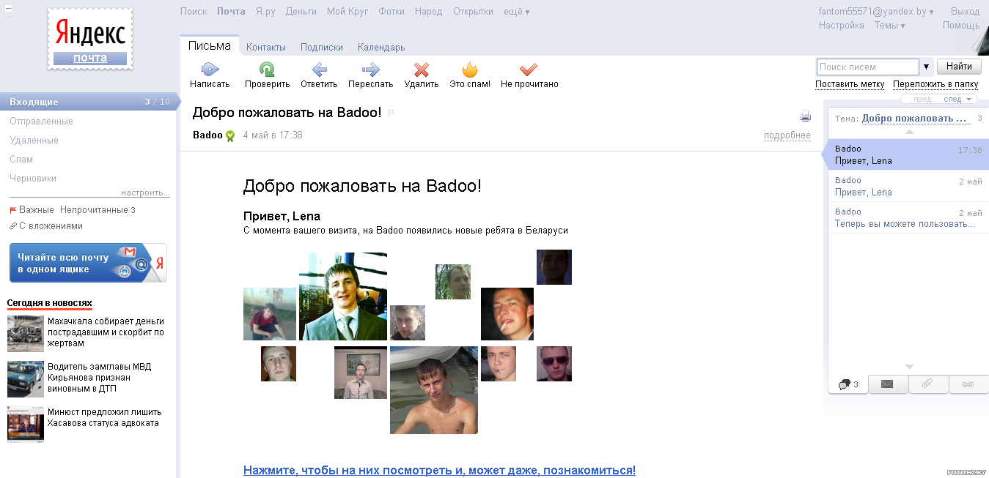Open Поиск in top navigation
This screenshot has height=478, width=989.
click(x=194, y=12)
